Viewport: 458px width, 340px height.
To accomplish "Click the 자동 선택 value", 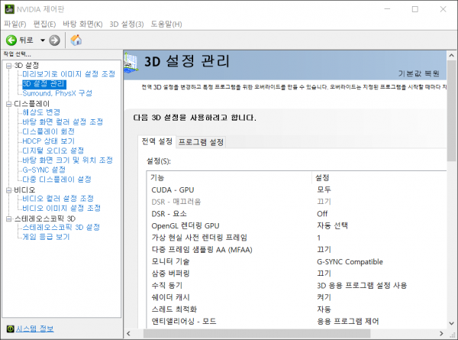I will tap(332, 226).
